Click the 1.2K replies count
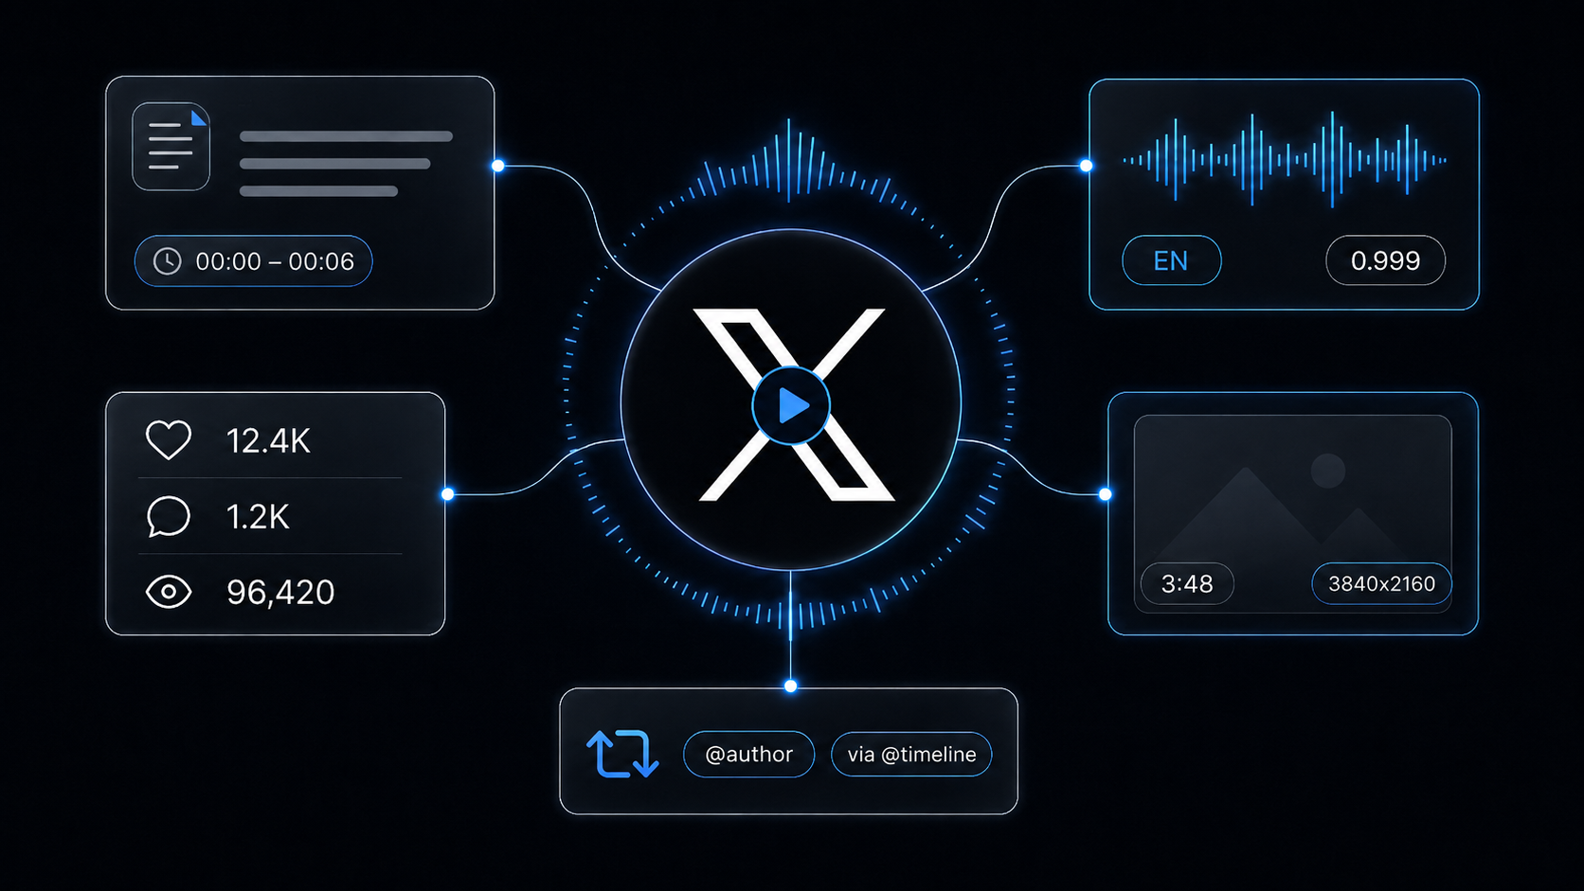This screenshot has height=891, width=1584. point(258,517)
